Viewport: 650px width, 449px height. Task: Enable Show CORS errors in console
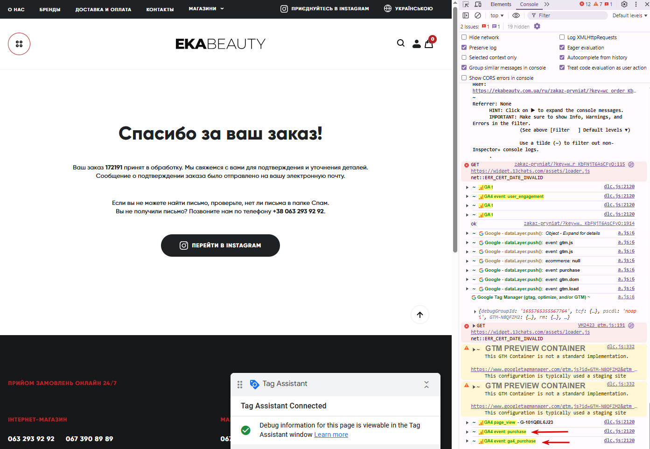click(464, 78)
